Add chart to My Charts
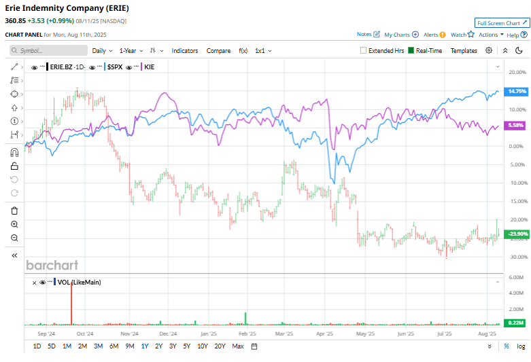The height and width of the screenshot is (362, 531). pyautogui.click(x=415, y=35)
